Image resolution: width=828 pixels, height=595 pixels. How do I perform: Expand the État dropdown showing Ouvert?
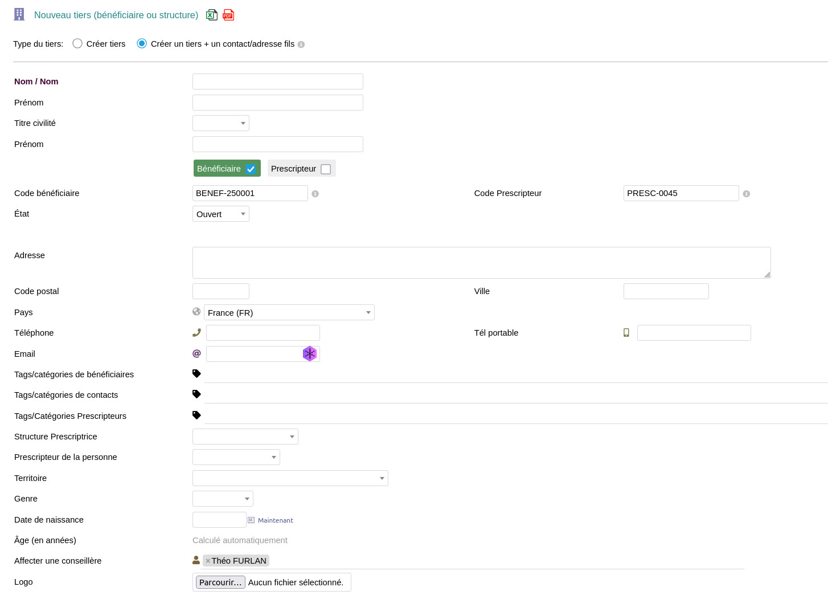[x=221, y=214]
